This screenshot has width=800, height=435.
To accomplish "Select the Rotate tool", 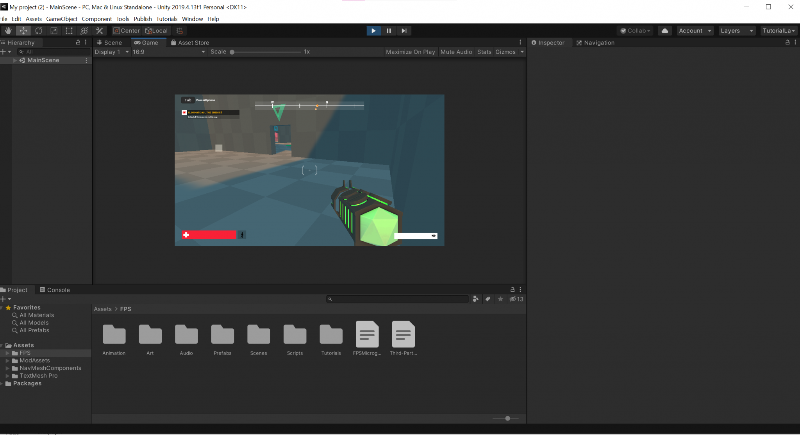I will tap(38, 30).
